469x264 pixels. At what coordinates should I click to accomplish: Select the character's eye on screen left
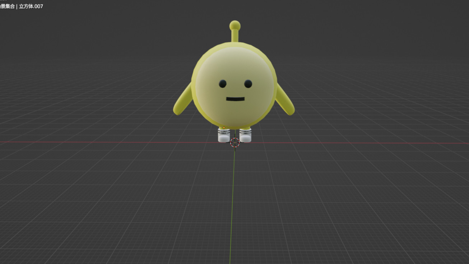click(223, 84)
